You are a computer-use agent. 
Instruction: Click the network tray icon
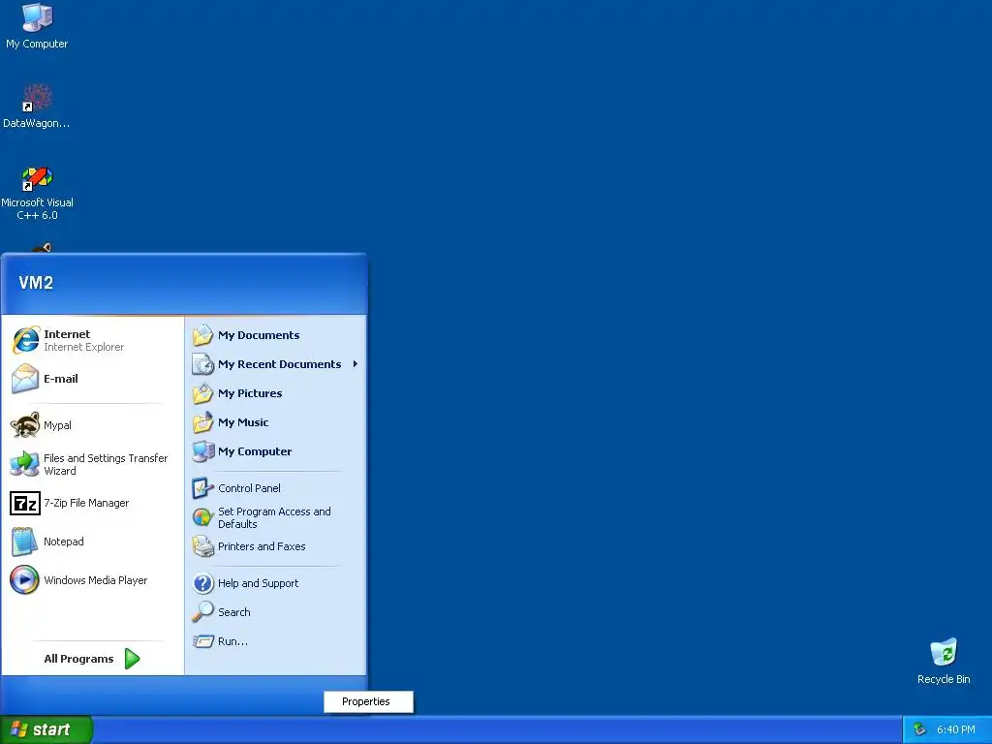click(x=920, y=729)
